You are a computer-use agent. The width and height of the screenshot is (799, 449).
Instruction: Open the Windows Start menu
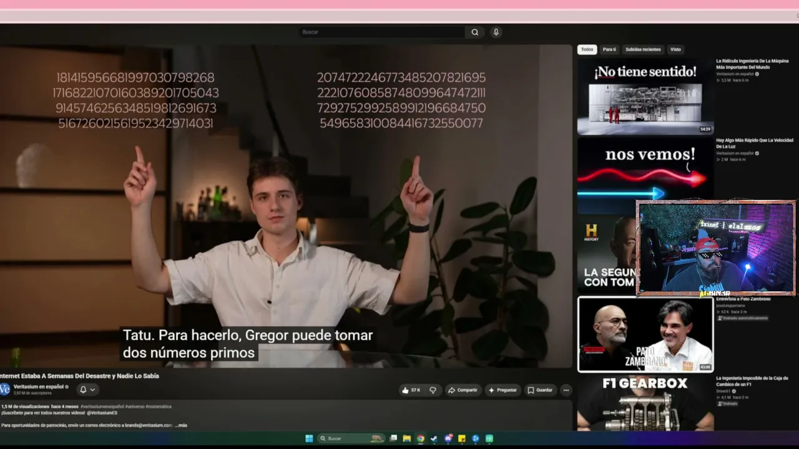point(309,438)
